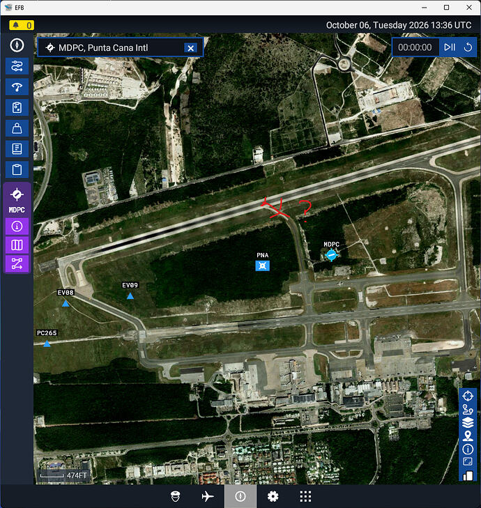Open the settings gear tab

[273, 496]
